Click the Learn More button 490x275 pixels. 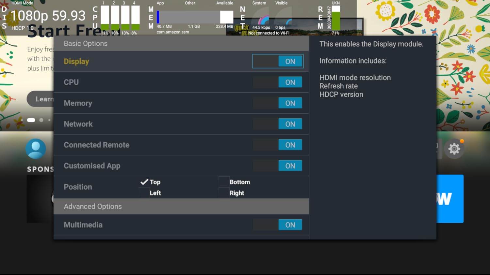(42, 99)
